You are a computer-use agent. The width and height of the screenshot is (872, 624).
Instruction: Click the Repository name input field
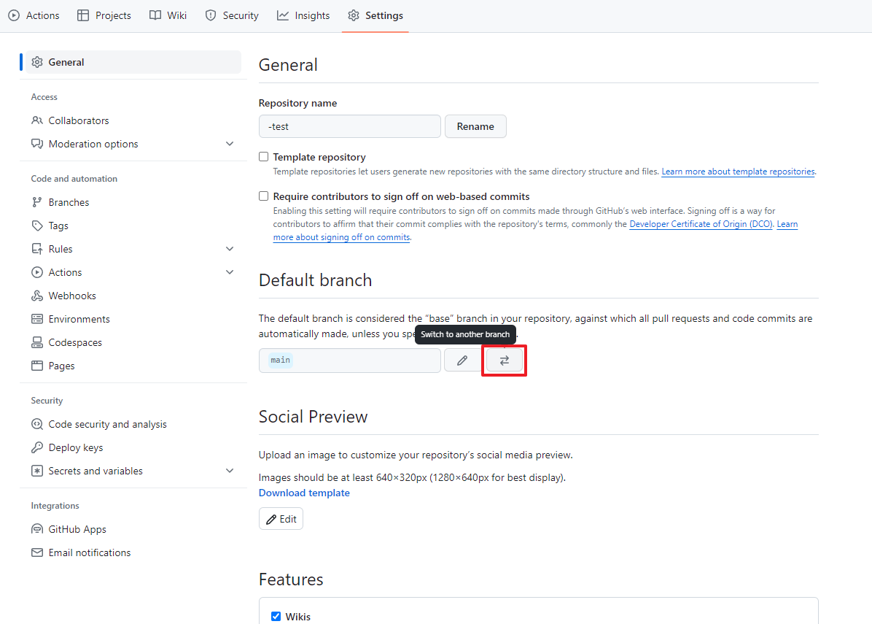tap(350, 126)
